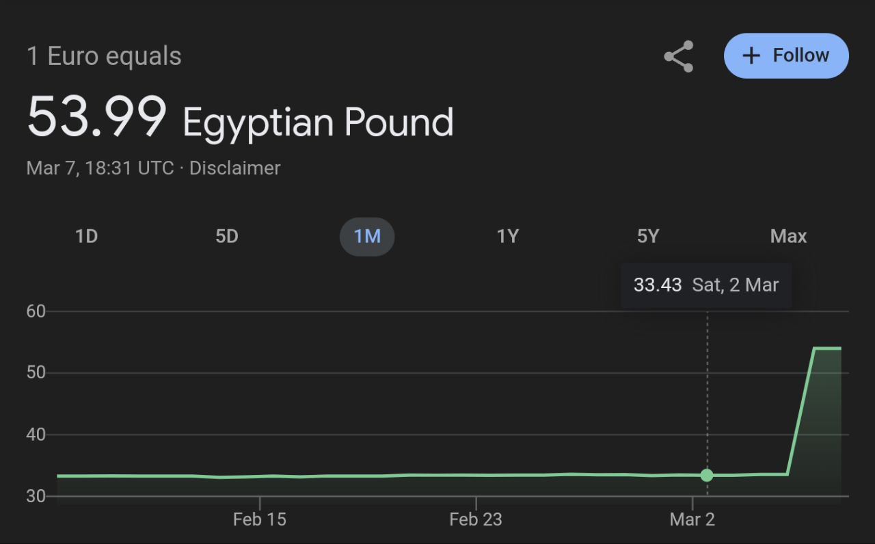Click the 60 y-axis label
The height and width of the screenshot is (544, 875).
point(36,311)
